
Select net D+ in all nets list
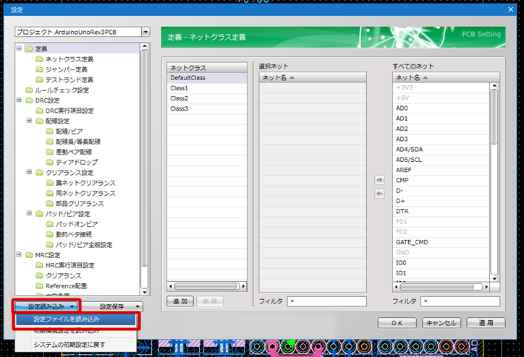441,201
